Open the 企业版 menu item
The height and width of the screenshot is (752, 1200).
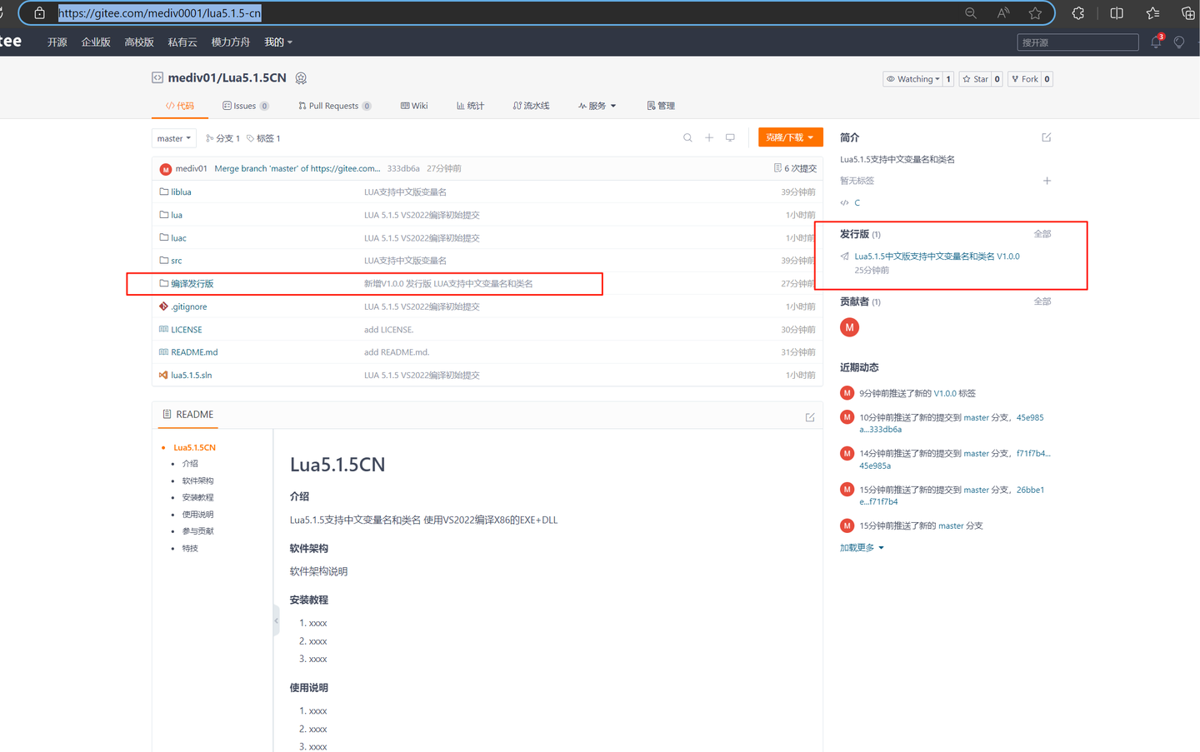click(95, 42)
